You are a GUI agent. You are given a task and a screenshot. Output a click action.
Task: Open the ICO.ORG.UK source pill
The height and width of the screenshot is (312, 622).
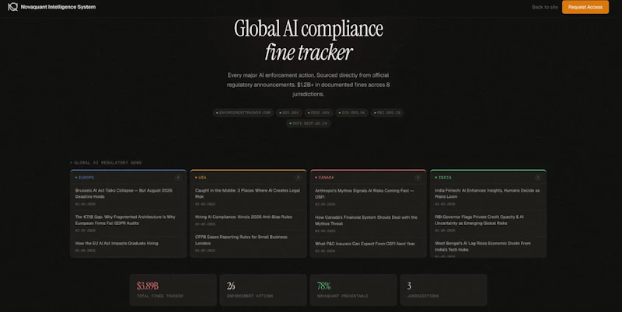pos(351,113)
